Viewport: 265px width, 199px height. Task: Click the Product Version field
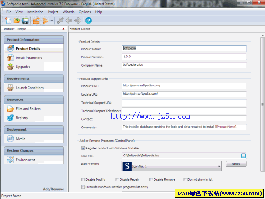pos(184,57)
